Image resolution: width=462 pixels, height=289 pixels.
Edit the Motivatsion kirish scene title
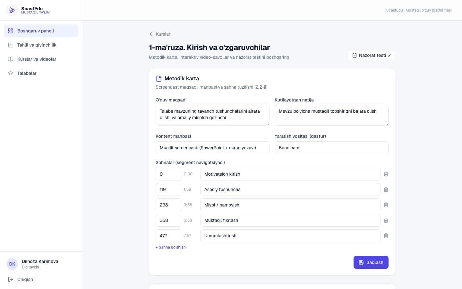tap(290, 174)
